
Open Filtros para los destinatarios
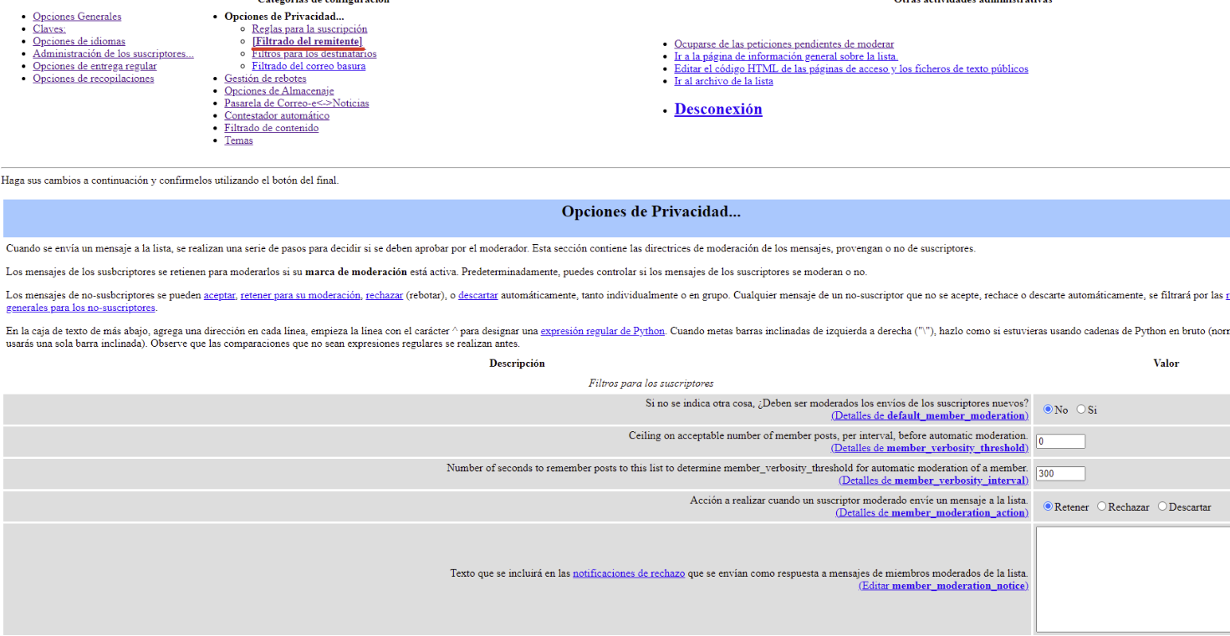click(x=314, y=54)
